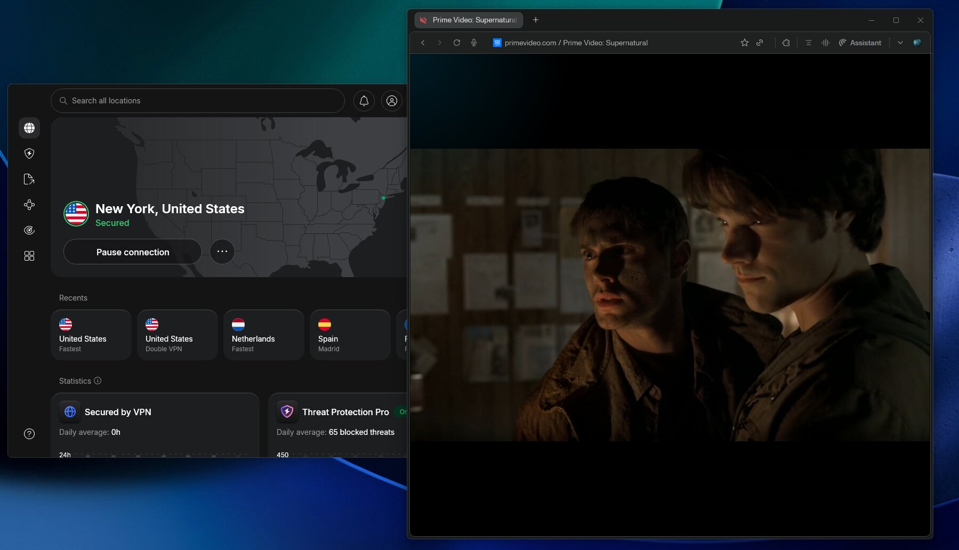Click the Search all locations field
This screenshot has width=959, height=550.
pyautogui.click(x=198, y=101)
